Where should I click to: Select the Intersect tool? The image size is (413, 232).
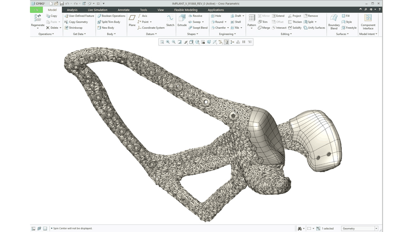pyautogui.click(x=279, y=28)
